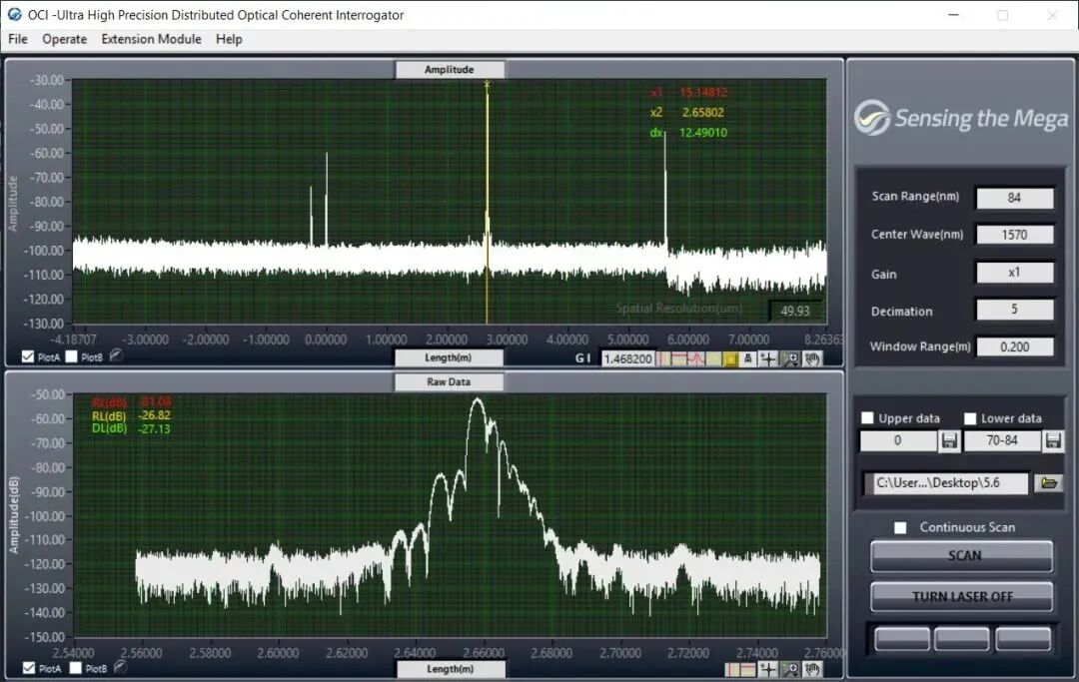Click the Decimation field showing 5
The width and height of the screenshot is (1079, 682).
pyautogui.click(x=1015, y=310)
